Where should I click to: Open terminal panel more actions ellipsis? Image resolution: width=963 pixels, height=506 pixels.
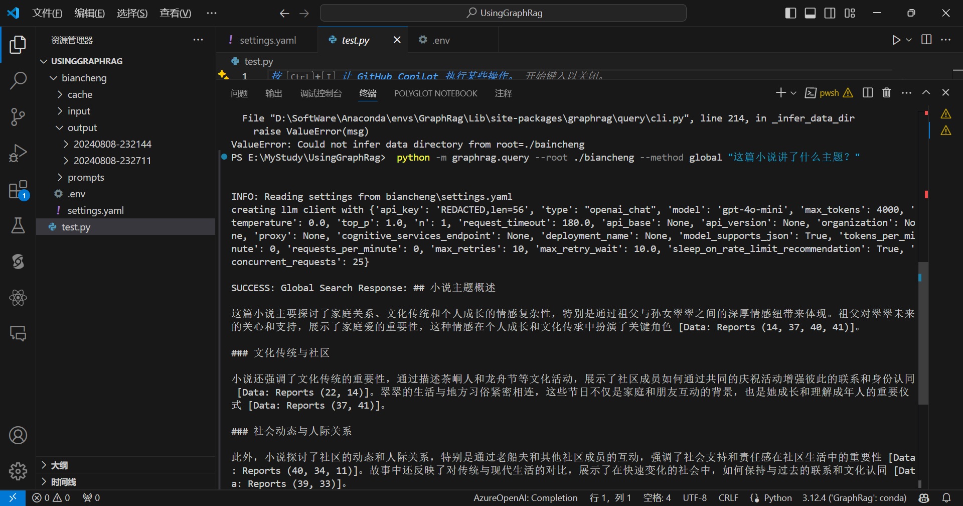tap(906, 93)
